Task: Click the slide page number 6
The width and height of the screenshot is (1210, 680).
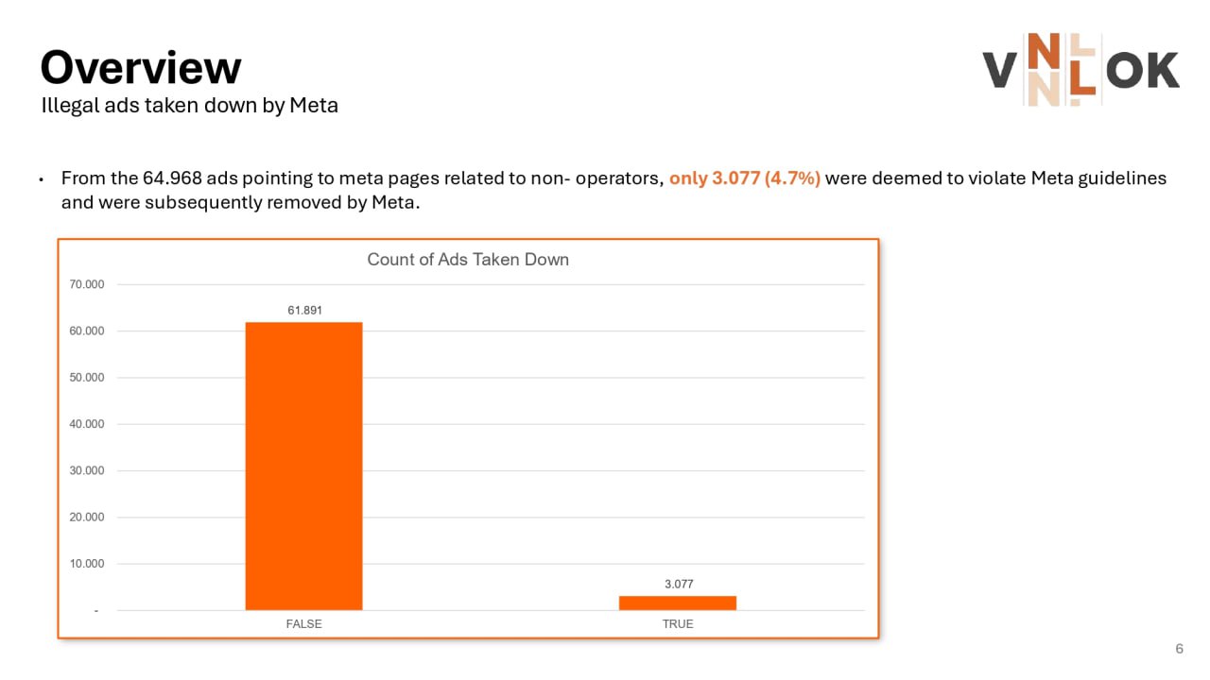Action: pos(1179,649)
